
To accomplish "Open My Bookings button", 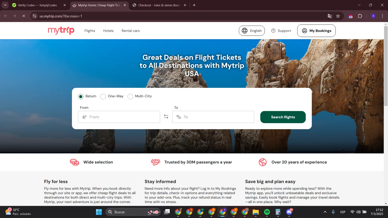I will point(316,31).
